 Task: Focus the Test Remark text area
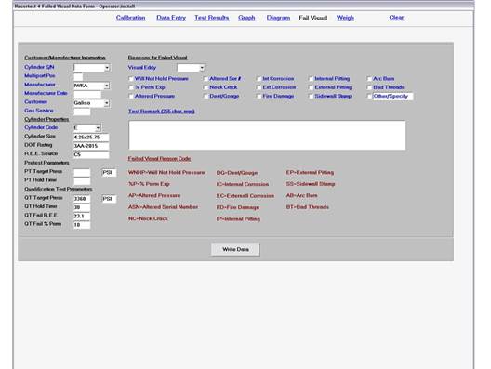267,135
